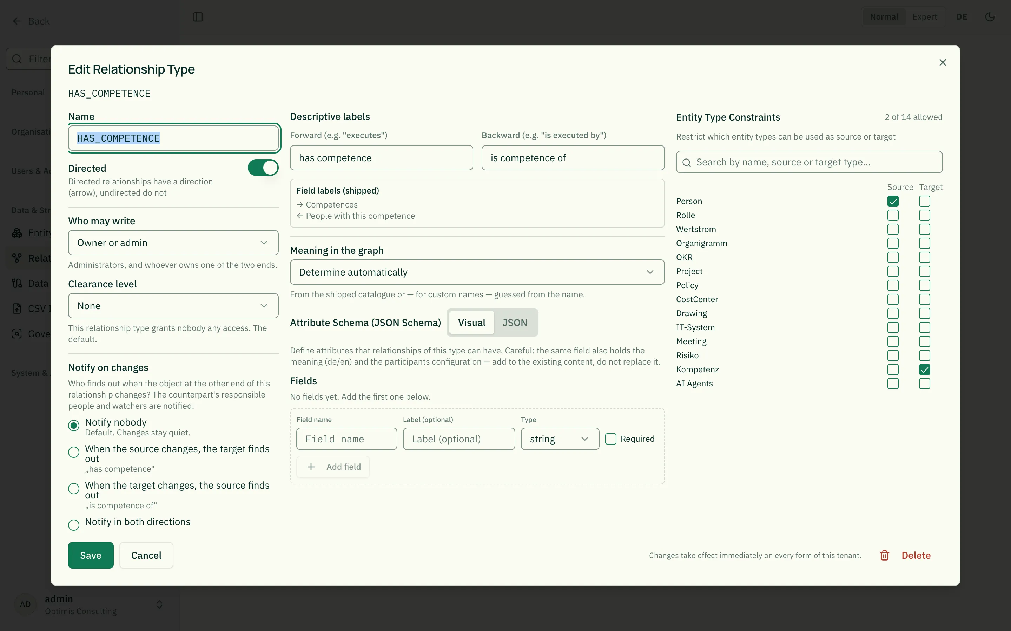This screenshot has height=631, width=1011.
Task: Click the Forward label input field
Action: click(382, 158)
